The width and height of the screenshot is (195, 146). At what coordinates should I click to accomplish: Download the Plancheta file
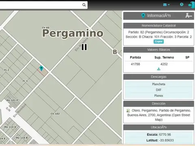158,84
